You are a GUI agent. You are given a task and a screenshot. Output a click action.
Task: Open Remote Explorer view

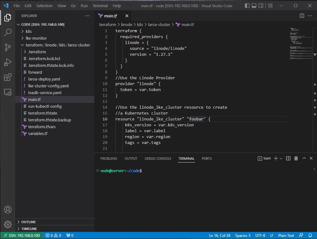pyautogui.click(x=8, y=92)
